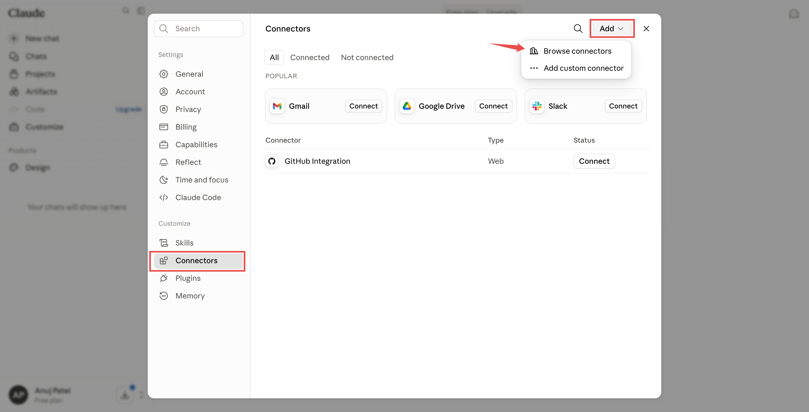Connect the Google Drive connector

[x=493, y=106]
